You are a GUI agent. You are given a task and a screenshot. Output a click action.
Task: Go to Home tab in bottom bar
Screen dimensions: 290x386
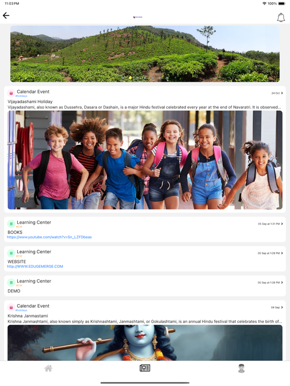tap(48, 368)
